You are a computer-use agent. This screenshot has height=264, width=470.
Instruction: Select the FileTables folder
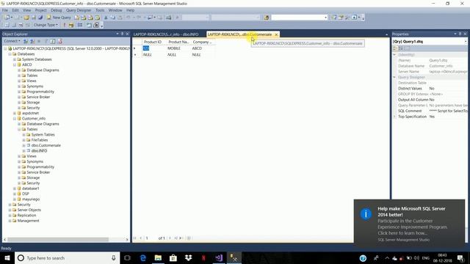40,140
